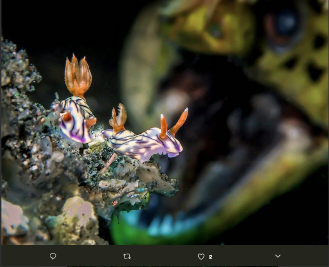Viewport: 329px width, 267px height.
Task: Click the reply speech bubble icon
Action: point(53,256)
